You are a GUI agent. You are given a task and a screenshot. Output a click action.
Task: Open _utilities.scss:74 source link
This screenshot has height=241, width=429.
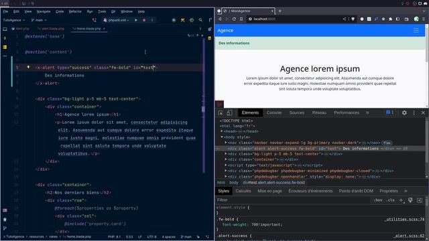tap(404, 219)
